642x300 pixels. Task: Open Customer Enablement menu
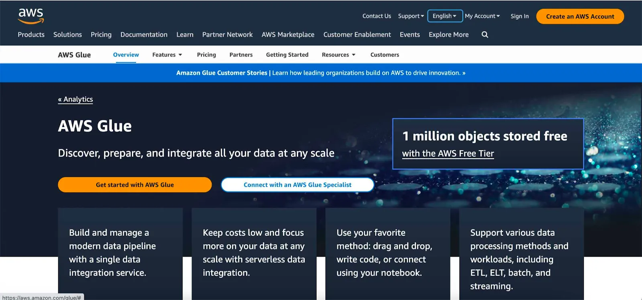(357, 34)
